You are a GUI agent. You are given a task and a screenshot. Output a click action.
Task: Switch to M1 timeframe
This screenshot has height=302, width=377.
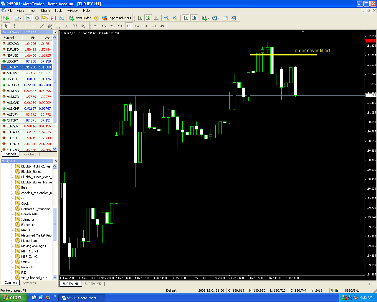(96, 26)
